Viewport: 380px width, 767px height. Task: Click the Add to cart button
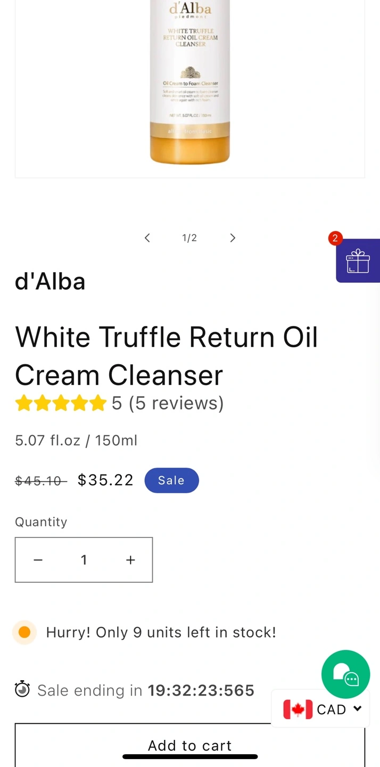[x=189, y=745]
